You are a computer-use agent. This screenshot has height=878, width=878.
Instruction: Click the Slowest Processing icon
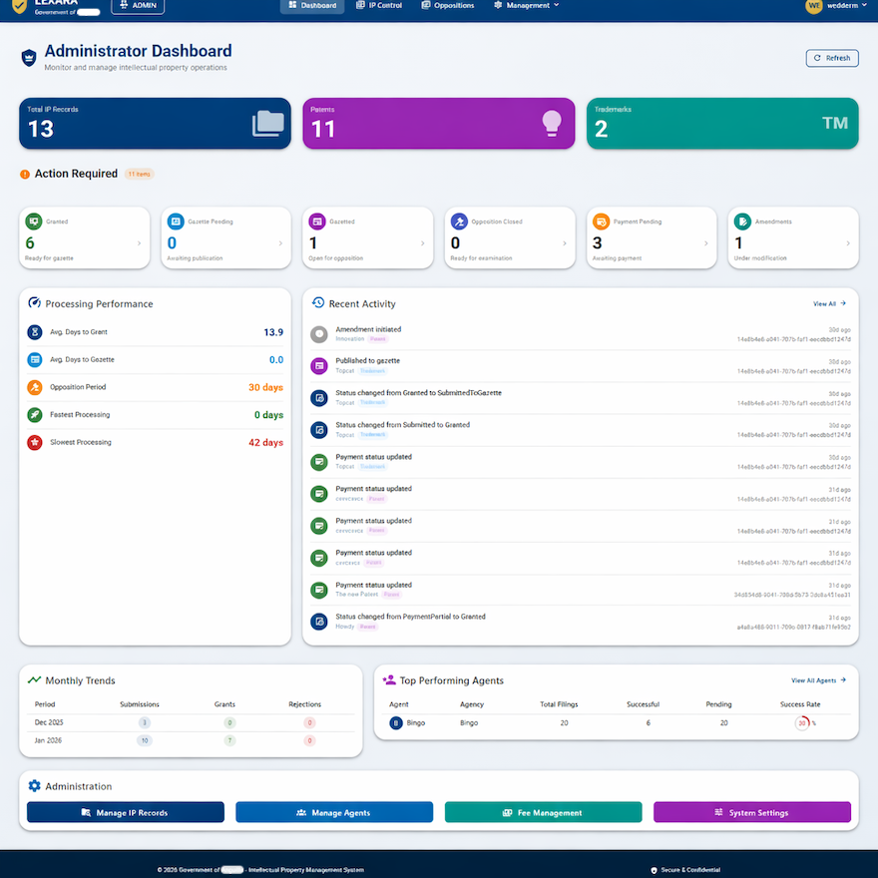[35, 442]
